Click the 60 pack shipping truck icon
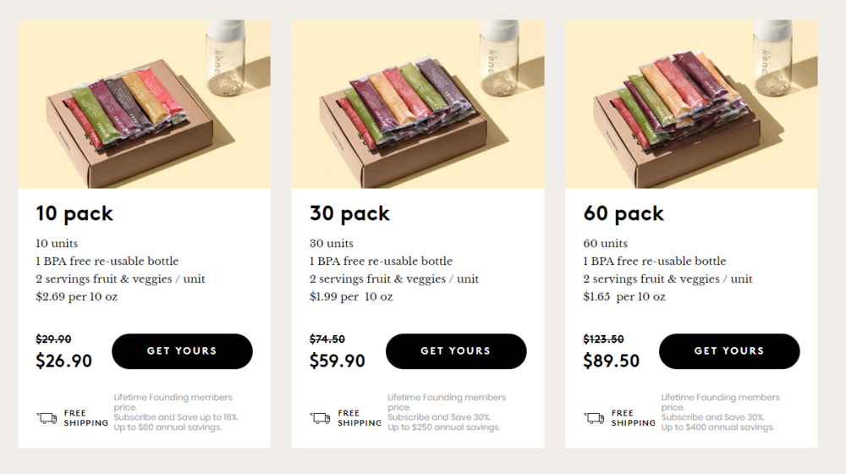846x474 pixels. coord(594,418)
